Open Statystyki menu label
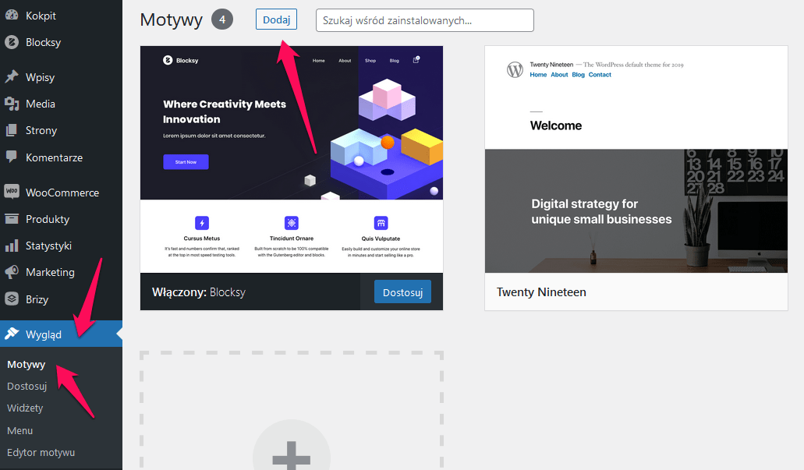 click(x=48, y=246)
